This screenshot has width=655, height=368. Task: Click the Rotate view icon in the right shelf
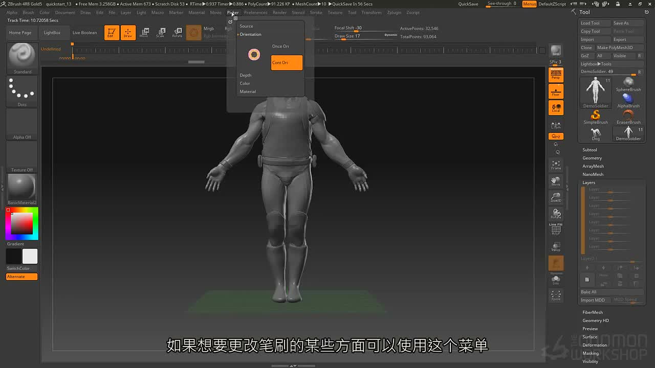tap(556, 214)
